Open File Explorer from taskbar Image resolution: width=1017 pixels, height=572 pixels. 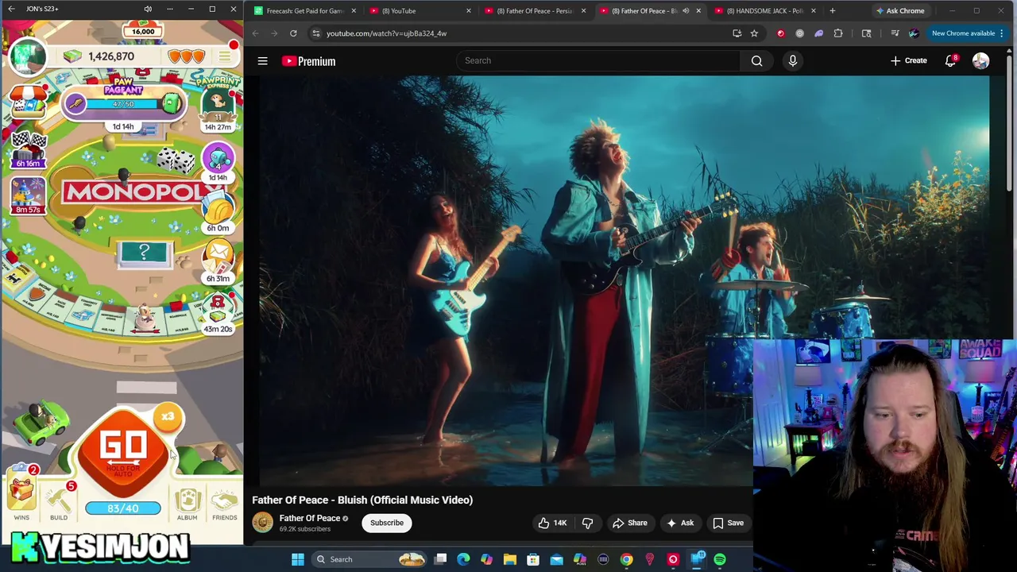tap(510, 559)
